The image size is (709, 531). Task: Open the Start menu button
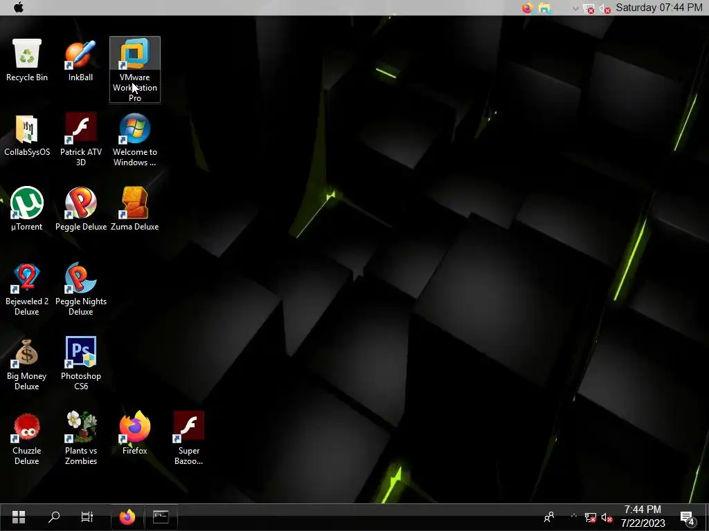tap(19, 516)
